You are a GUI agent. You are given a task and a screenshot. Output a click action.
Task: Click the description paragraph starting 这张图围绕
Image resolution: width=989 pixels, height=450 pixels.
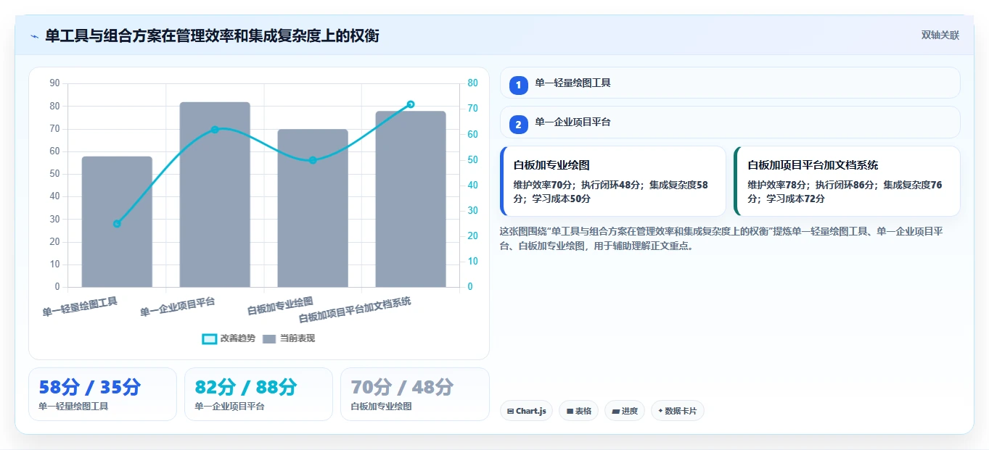[722, 238]
